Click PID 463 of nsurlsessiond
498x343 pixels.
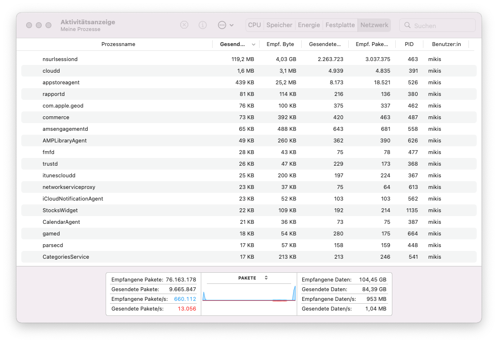[413, 59]
